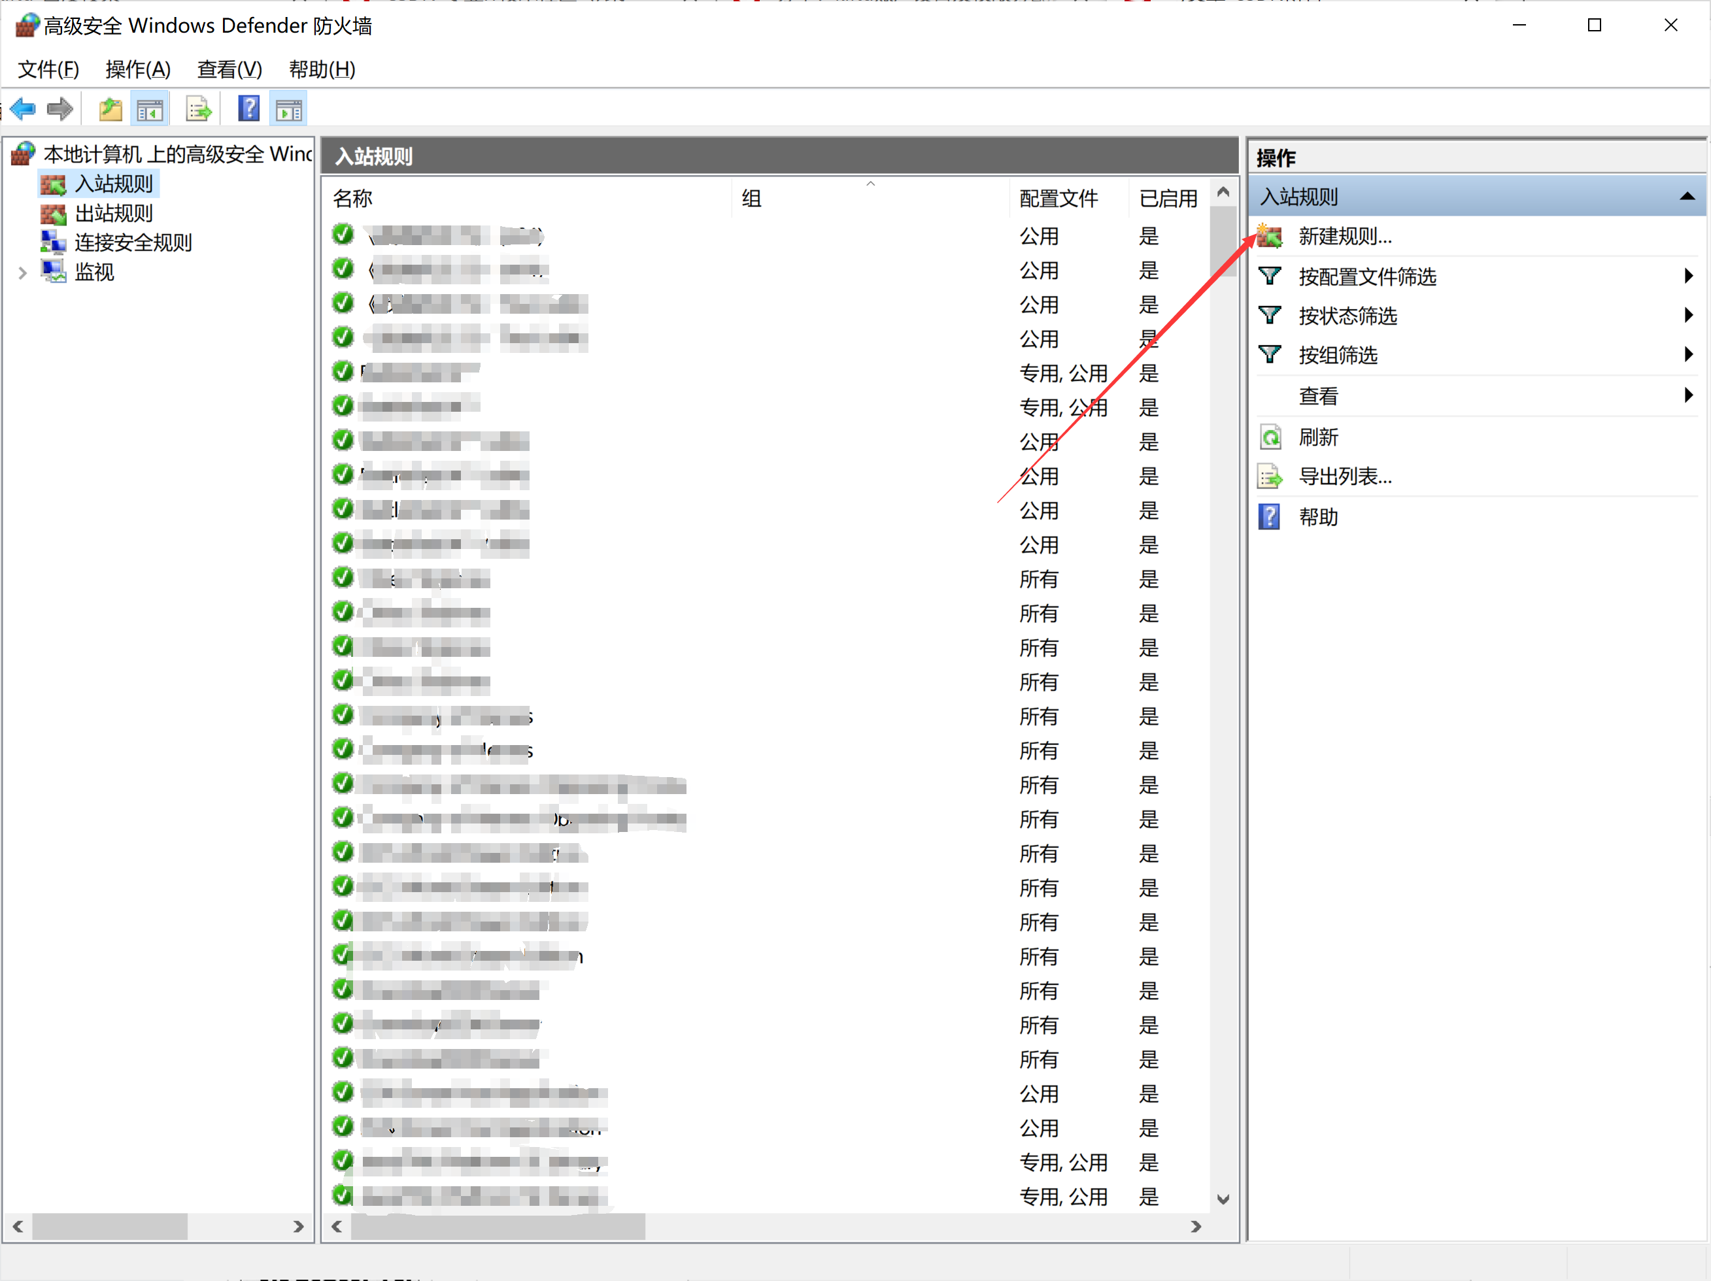The image size is (1711, 1281).
Task: Open the 查看(V) menu
Action: (229, 69)
